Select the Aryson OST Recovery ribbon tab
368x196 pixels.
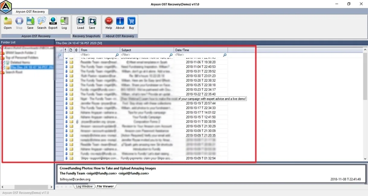(30, 11)
